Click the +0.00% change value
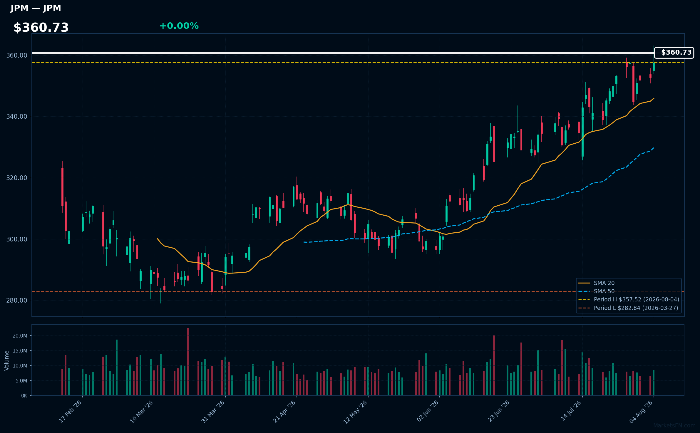This screenshot has width=700, height=433. [x=179, y=26]
